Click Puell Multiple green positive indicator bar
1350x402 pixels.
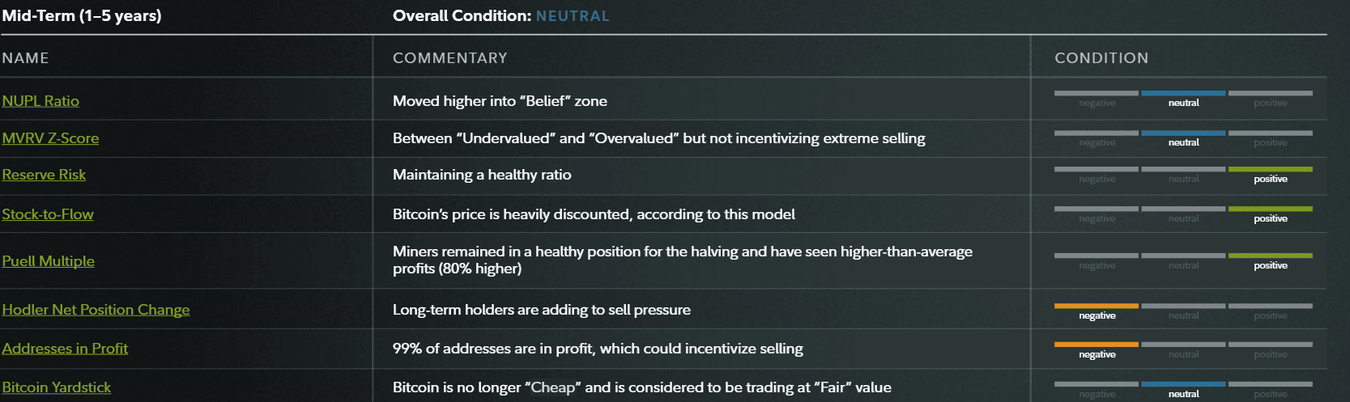(x=1270, y=256)
